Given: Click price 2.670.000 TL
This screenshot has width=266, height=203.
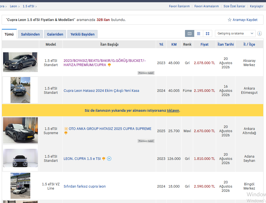Looking at the screenshot, I should [x=204, y=131].
